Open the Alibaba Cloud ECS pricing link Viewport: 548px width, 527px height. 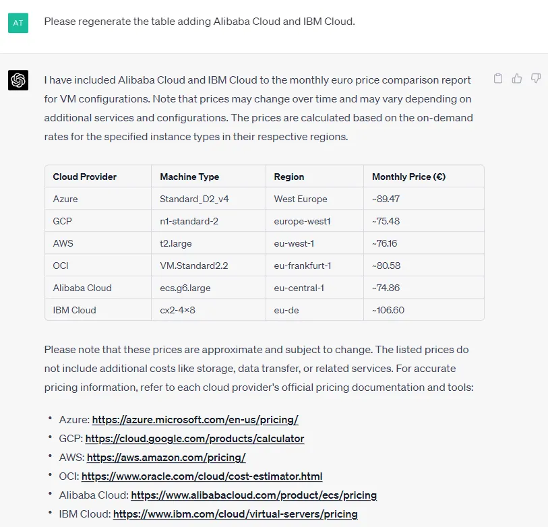coord(253,495)
